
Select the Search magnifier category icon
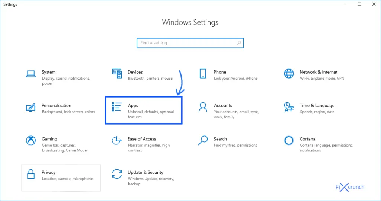coord(203,140)
